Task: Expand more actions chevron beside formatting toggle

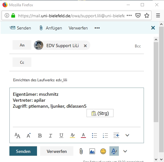Action: coord(125,151)
